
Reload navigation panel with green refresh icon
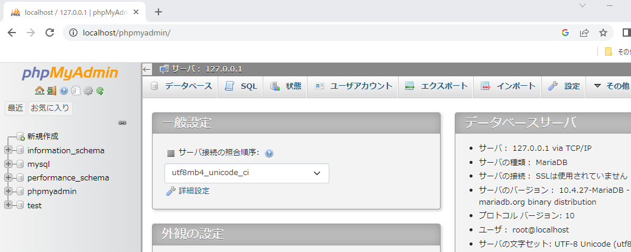coord(100,91)
